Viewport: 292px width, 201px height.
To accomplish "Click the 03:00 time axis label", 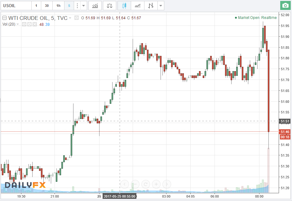I will (x=166, y=196).
